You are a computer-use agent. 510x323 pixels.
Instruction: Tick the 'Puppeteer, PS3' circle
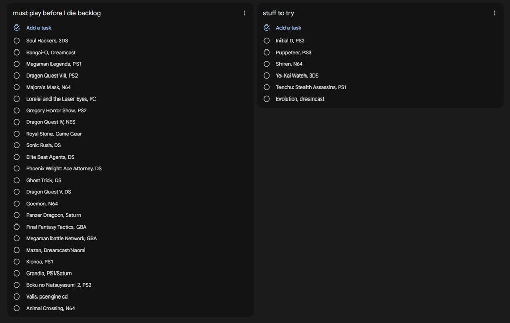click(x=266, y=53)
